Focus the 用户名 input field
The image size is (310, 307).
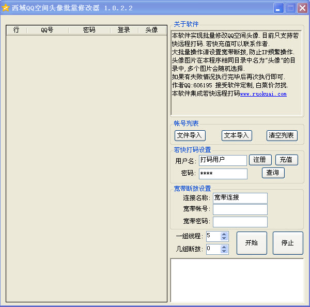[x=223, y=160]
